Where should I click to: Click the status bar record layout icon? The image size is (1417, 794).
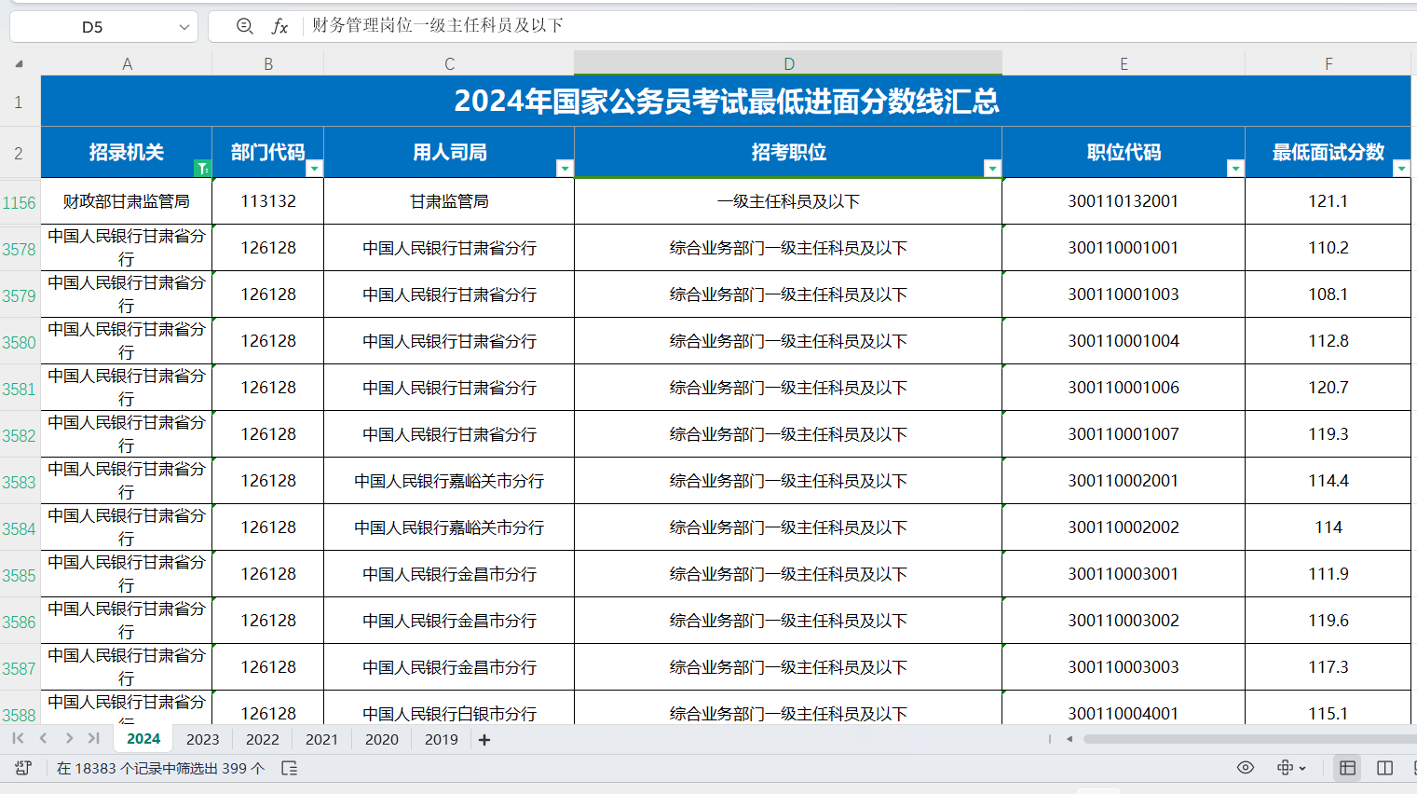289,768
